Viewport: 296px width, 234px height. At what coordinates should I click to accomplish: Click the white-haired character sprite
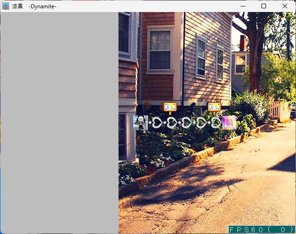tap(141, 123)
